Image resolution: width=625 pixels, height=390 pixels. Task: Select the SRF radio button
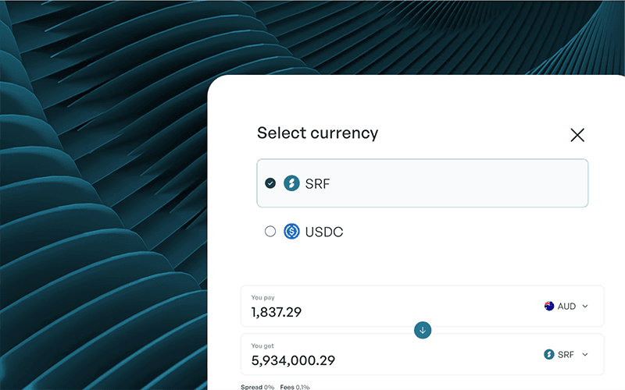click(x=270, y=183)
